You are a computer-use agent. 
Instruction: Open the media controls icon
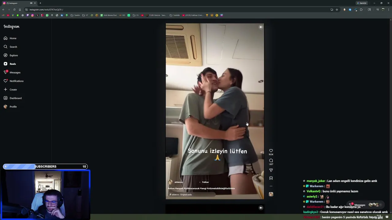[377, 9]
